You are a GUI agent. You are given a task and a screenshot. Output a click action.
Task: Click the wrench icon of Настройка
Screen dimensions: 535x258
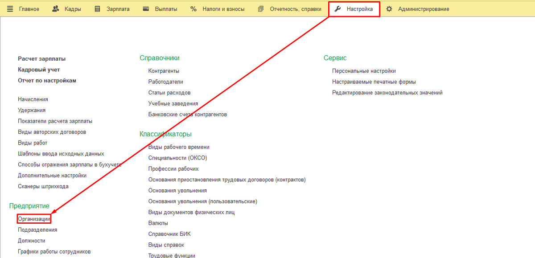pos(337,9)
